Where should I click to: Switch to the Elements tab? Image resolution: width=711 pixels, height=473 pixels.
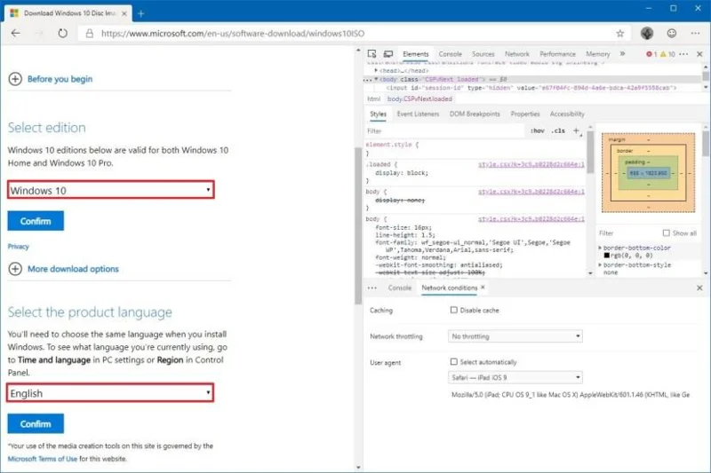coord(415,54)
